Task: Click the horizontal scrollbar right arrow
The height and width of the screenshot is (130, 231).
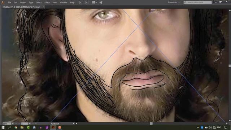Action: click(227, 123)
